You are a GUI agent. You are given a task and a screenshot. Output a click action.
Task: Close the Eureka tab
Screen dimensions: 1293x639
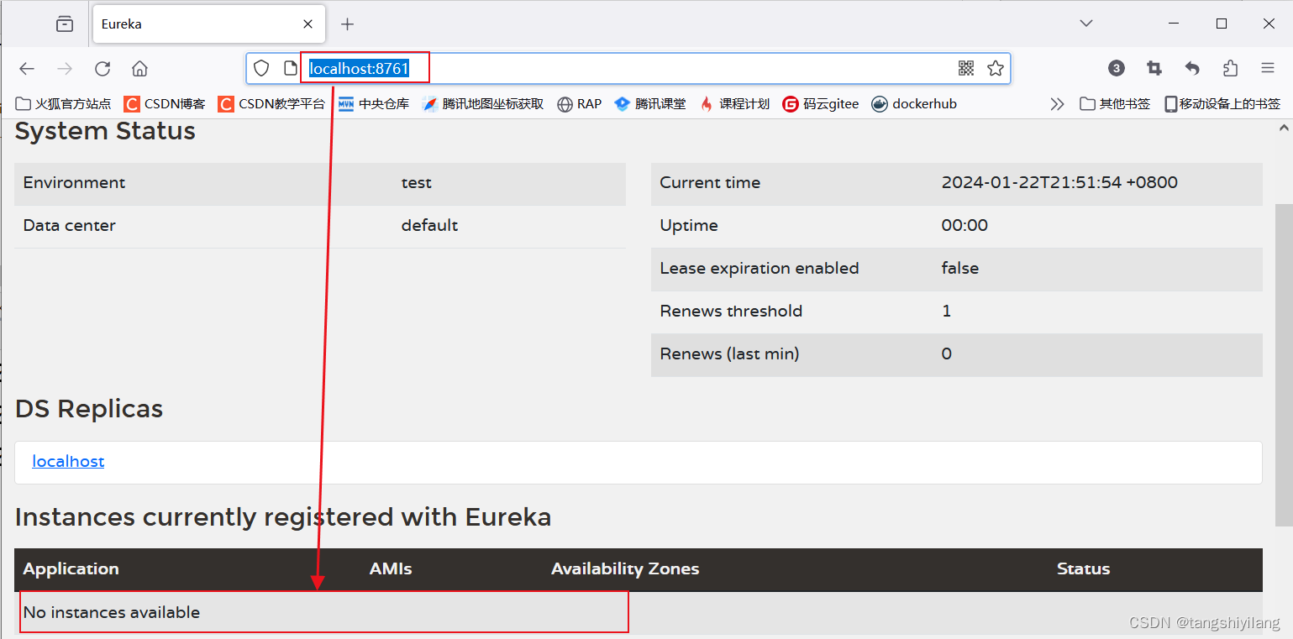[x=309, y=24]
